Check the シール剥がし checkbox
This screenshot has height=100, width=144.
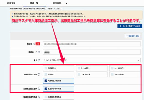pyautogui.click(x=112, y=68)
